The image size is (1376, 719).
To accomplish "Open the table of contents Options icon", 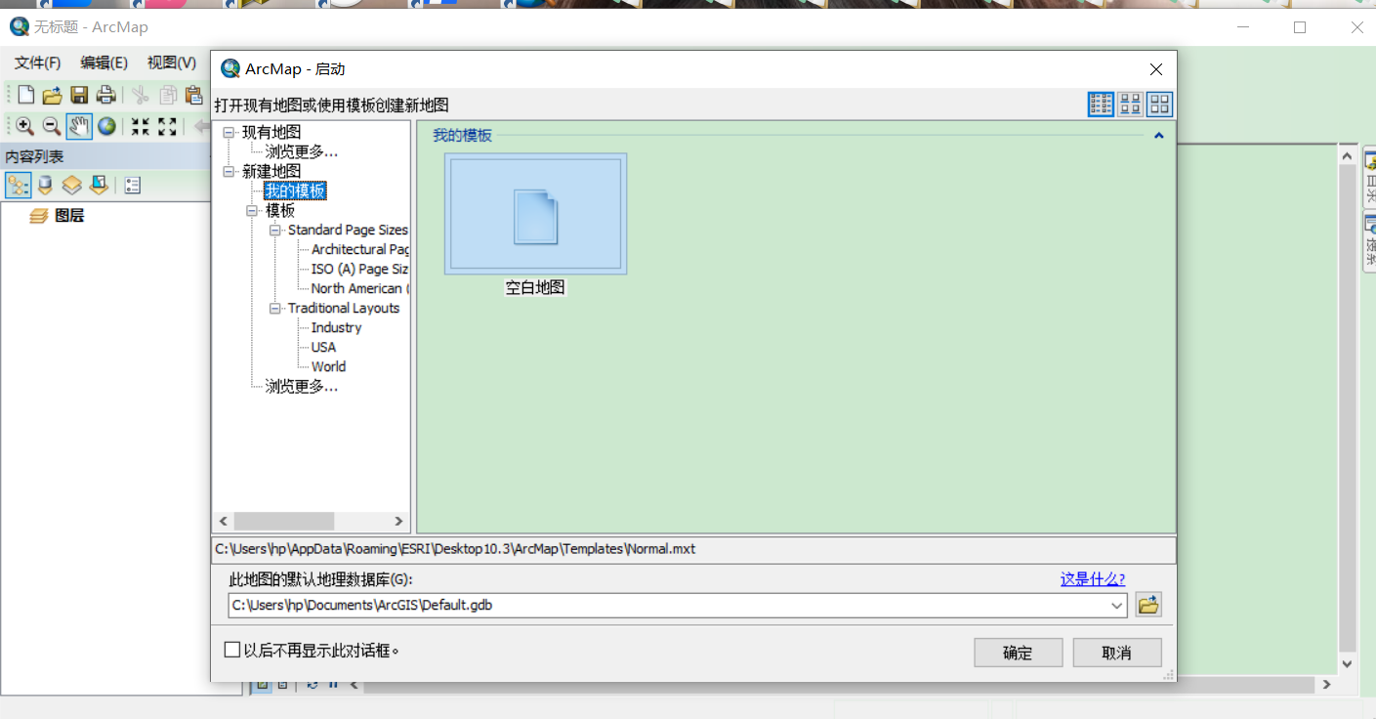I will click(133, 185).
